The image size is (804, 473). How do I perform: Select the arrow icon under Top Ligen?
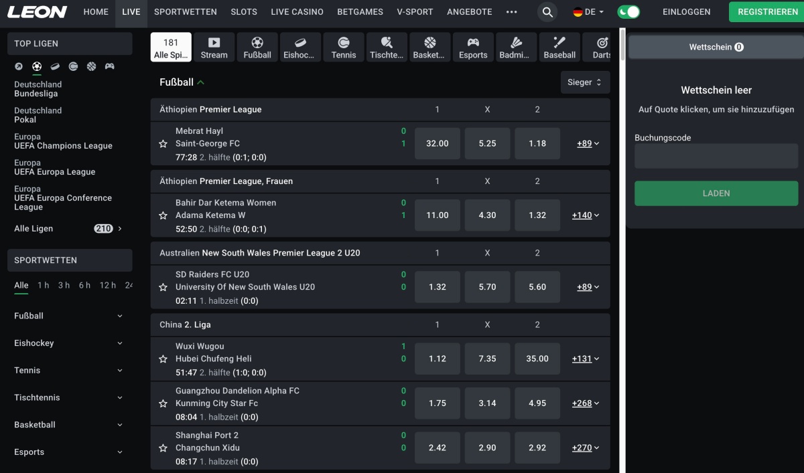click(x=19, y=66)
